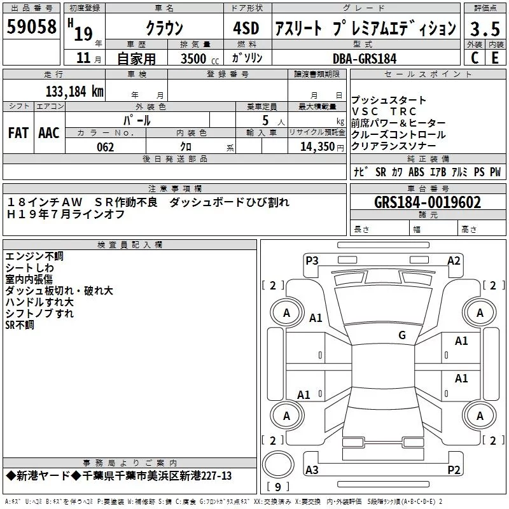Click the usage history 自家用
This screenshot has width=509, height=509.
pos(136,59)
